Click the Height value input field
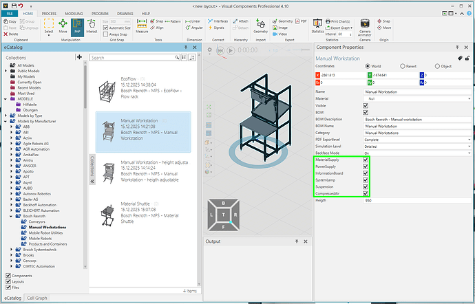This screenshot has width=475, height=304. pyautogui.click(x=414, y=201)
